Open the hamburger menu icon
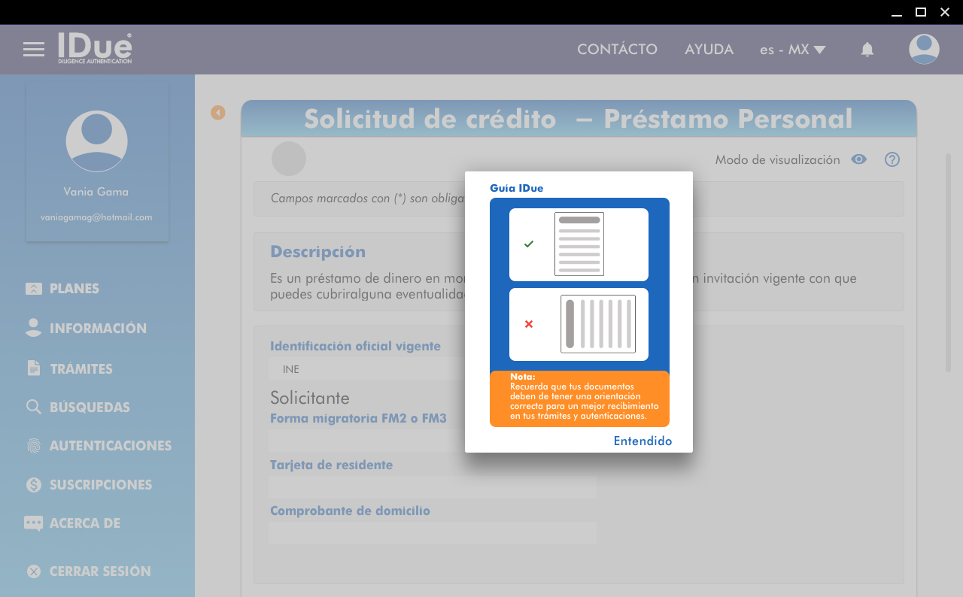 point(34,50)
